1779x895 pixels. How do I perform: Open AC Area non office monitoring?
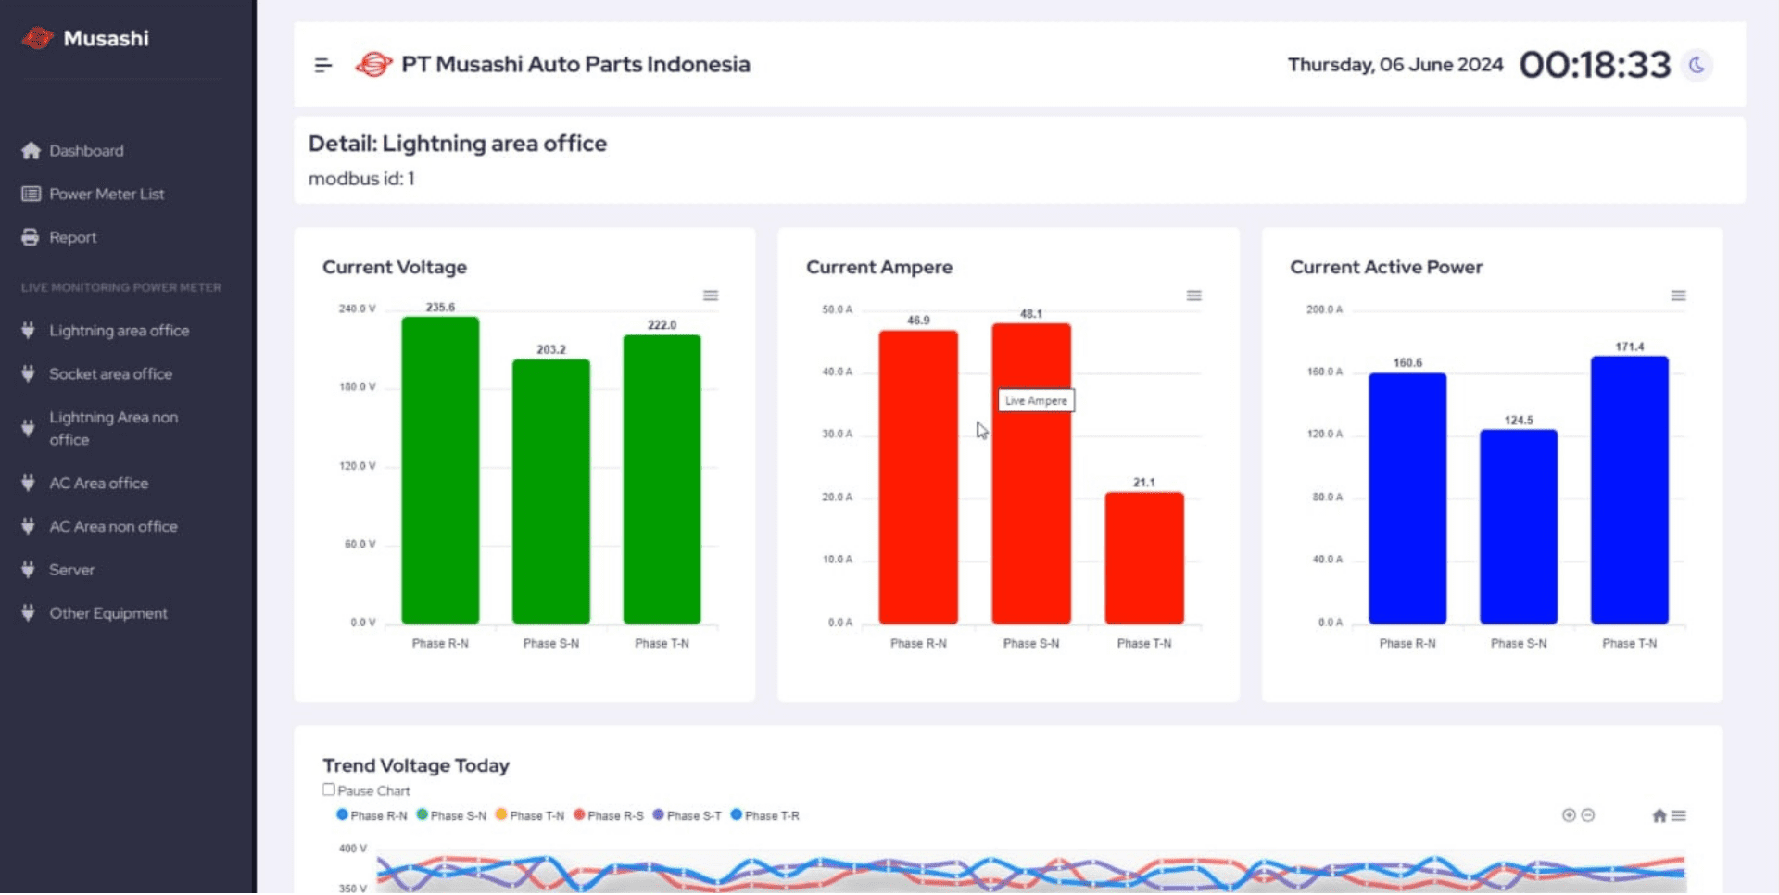pos(113,526)
